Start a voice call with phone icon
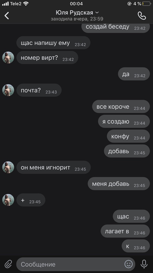The height and width of the screenshot is (273, 153). click(x=142, y=16)
